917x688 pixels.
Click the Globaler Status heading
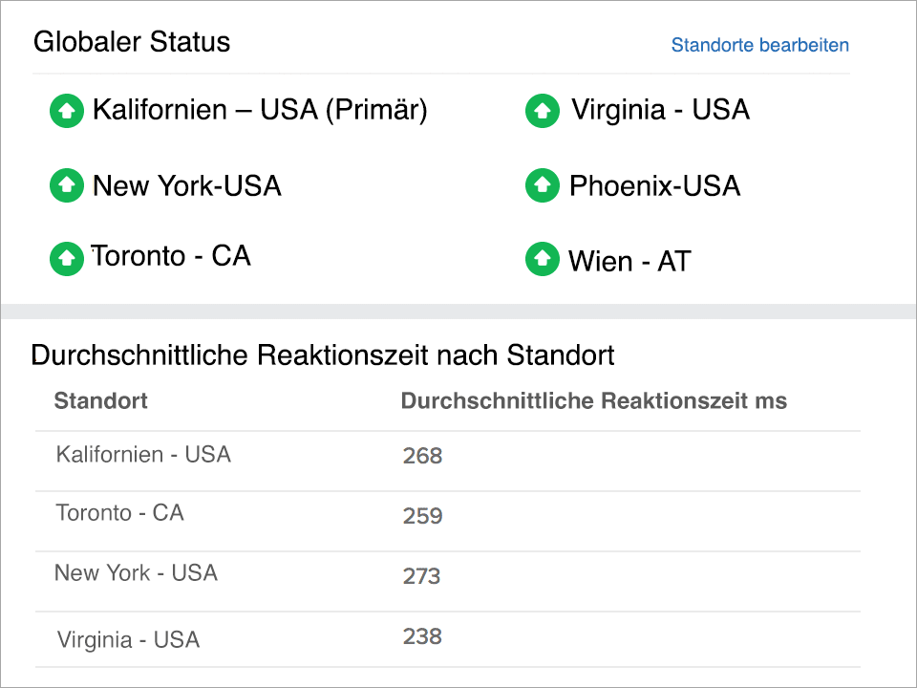(x=131, y=42)
